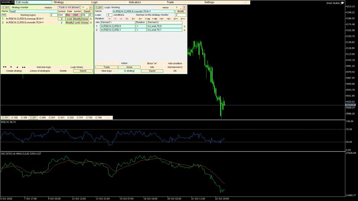The width and height of the screenshot is (358, 201).
Task: Click the New logic button
Action: [x=107, y=71]
